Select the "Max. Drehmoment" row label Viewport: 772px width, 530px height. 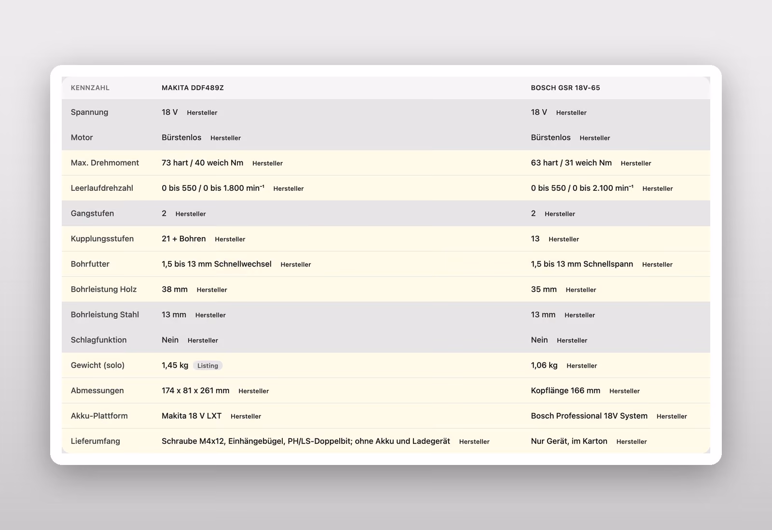pyautogui.click(x=105, y=163)
